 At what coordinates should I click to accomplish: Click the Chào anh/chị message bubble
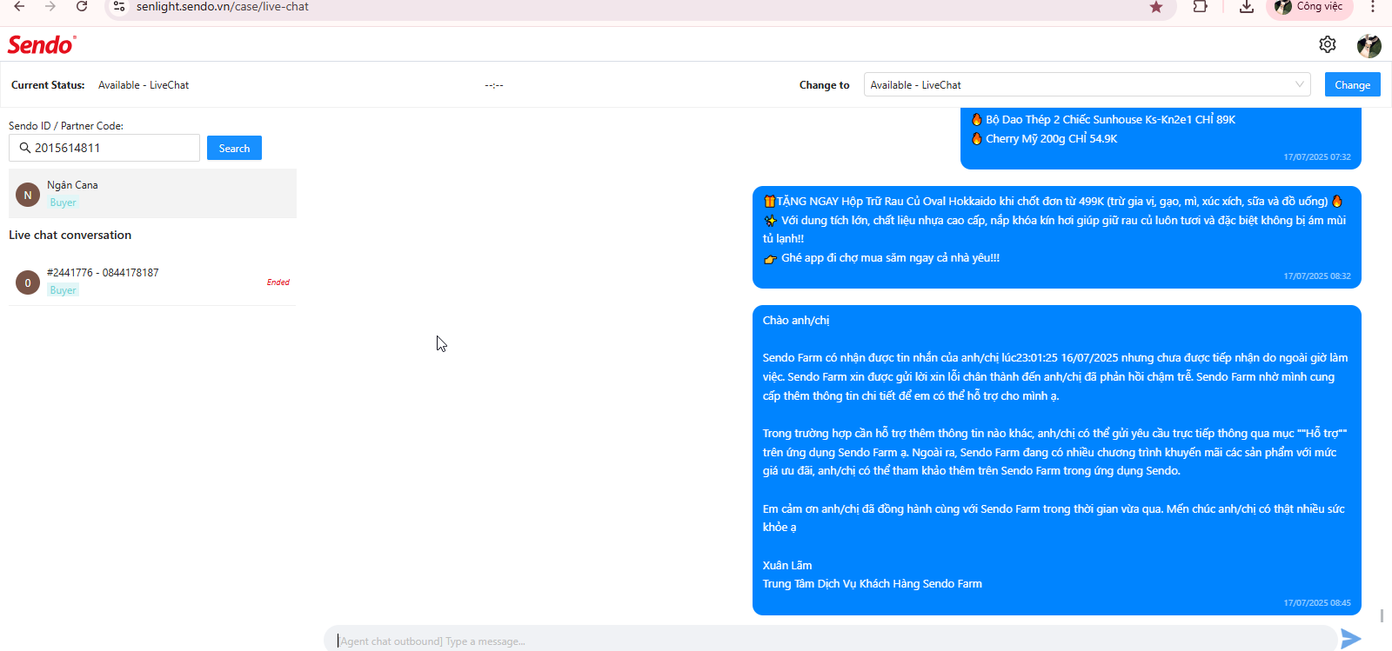tap(1057, 460)
